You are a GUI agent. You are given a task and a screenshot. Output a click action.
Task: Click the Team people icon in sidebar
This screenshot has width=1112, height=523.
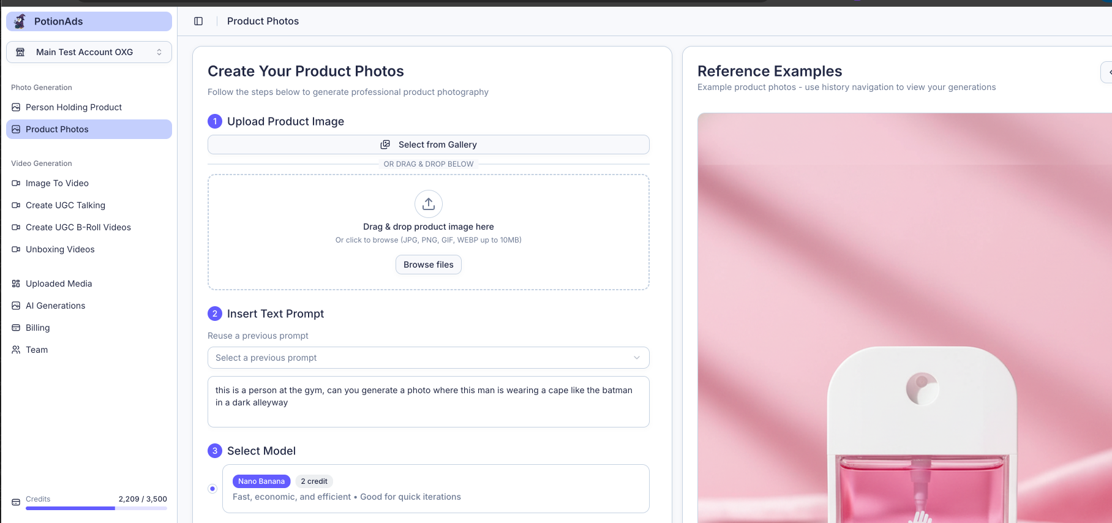(x=16, y=350)
